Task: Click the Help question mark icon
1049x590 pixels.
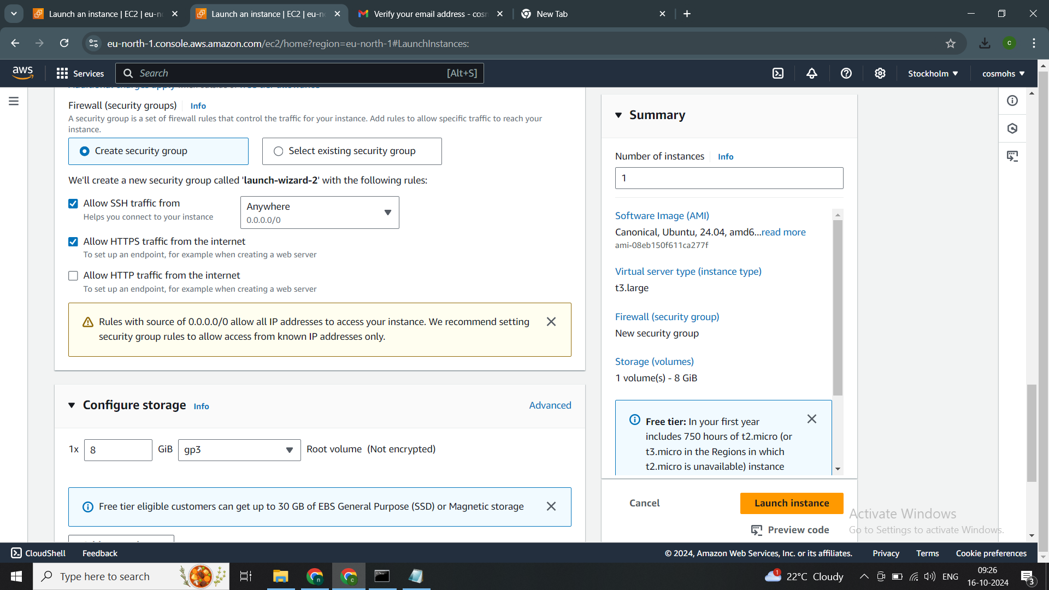Action: coord(846,73)
